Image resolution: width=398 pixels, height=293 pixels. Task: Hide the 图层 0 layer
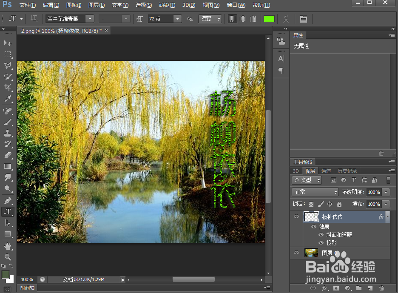tap(296, 253)
